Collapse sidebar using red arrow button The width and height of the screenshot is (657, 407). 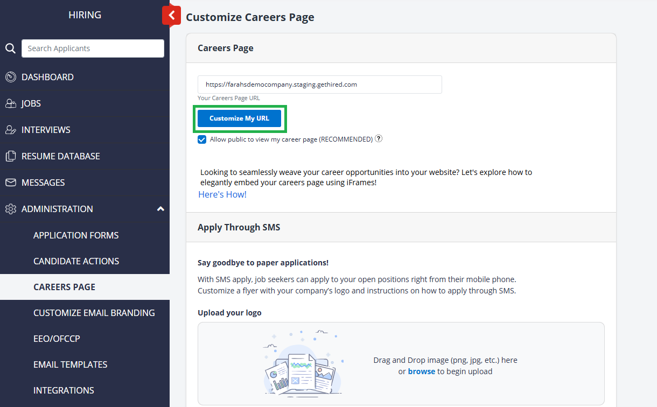[x=171, y=15]
